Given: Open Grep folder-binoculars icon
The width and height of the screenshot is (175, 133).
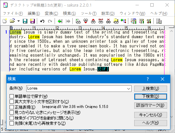Looking at the screenshot, I should (x=116, y=21).
